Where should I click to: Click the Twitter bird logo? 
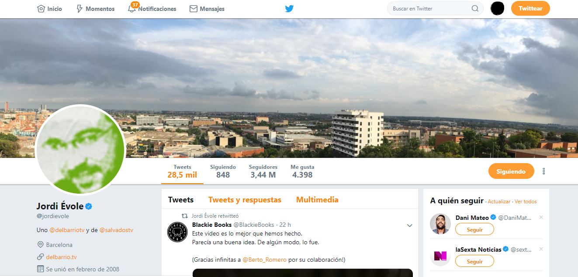pyautogui.click(x=289, y=8)
